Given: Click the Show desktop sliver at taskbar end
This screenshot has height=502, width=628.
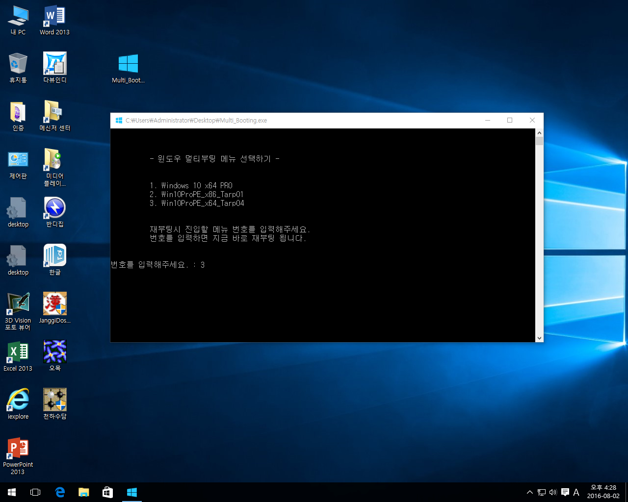Looking at the screenshot, I should coord(627,492).
